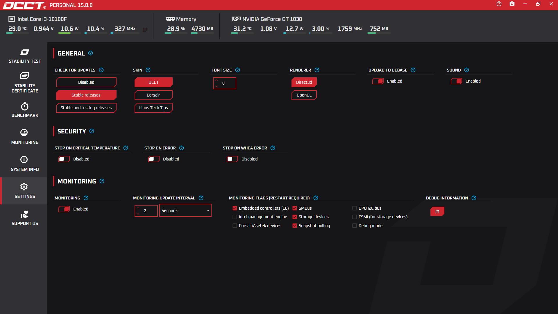
Task: Save debug information with disk icon
Action: [437, 211]
